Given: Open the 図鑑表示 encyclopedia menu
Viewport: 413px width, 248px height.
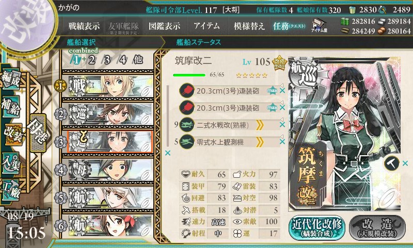Looking at the screenshot, I should (164, 26).
